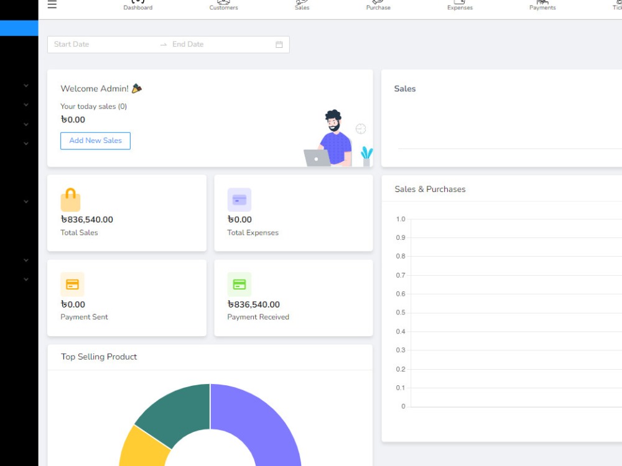Click the "Total Expenses" label
The width and height of the screenshot is (622, 466).
click(x=253, y=232)
